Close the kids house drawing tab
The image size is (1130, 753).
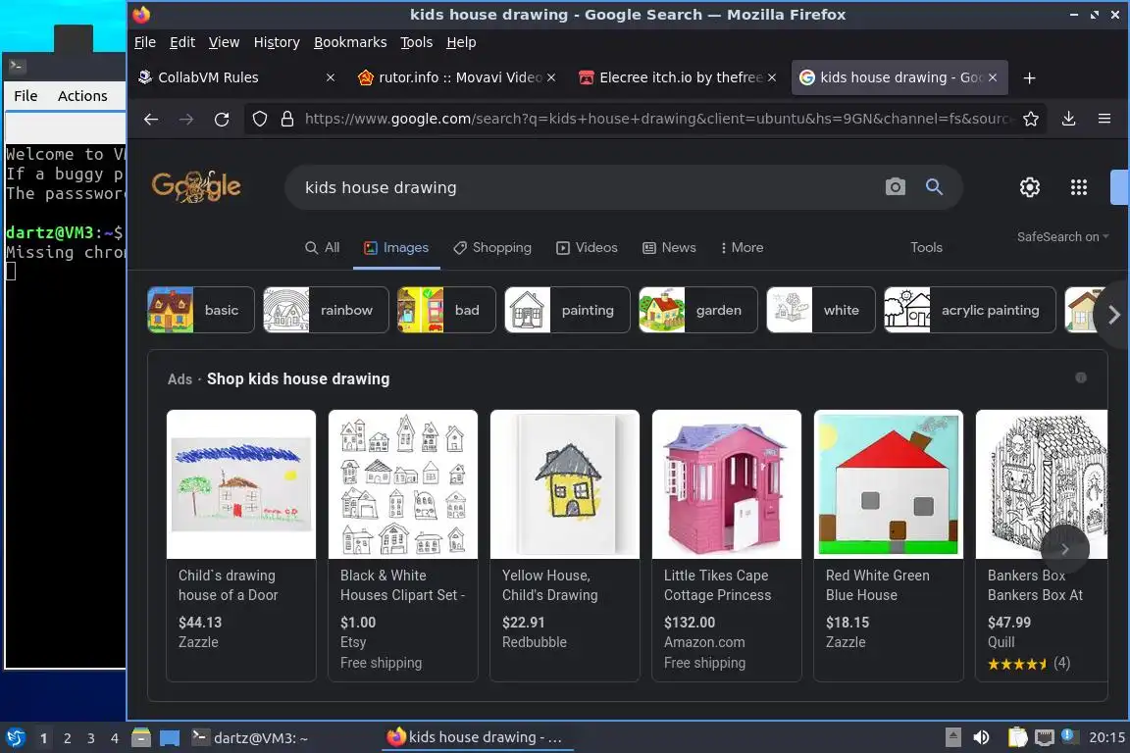993,77
